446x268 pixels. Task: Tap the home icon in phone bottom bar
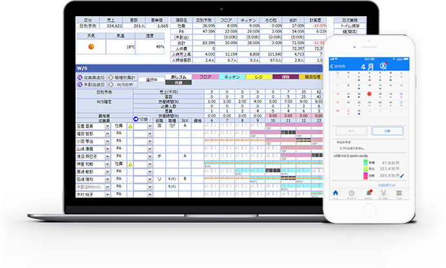335,193
